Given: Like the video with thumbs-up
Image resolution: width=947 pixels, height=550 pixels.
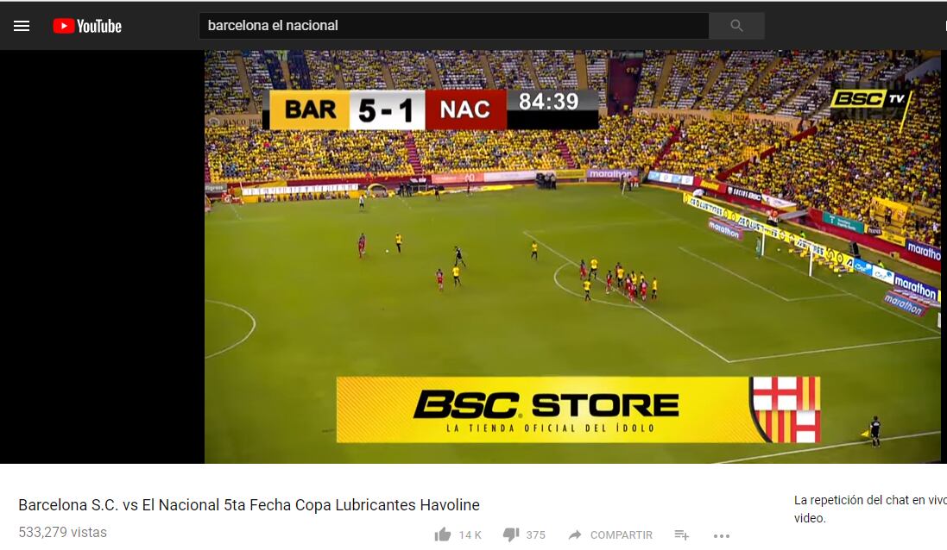Looking at the screenshot, I should 443,534.
